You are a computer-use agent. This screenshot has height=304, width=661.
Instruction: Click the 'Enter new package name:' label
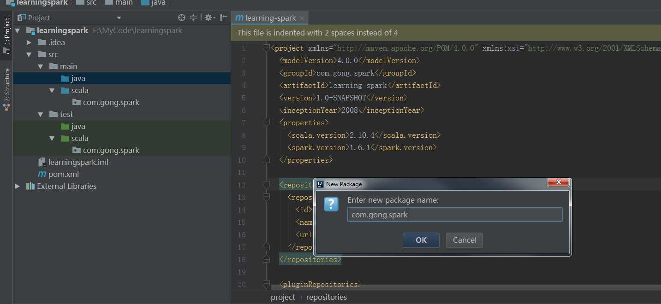click(393, 200)
